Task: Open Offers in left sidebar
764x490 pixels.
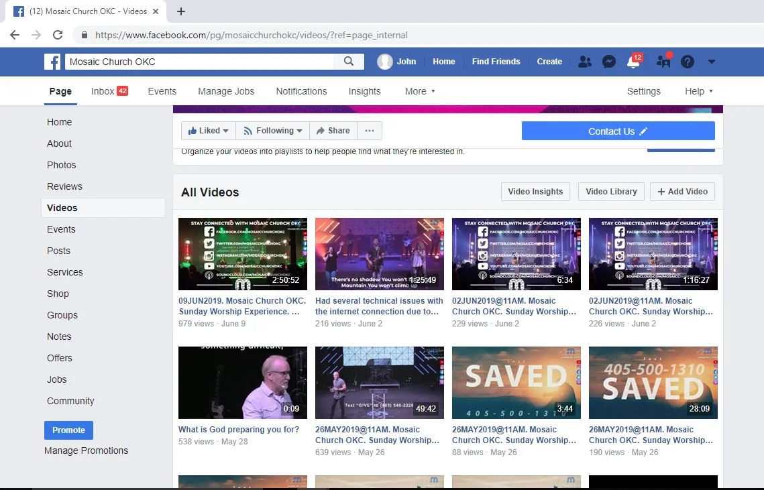Action: (60, 358)
